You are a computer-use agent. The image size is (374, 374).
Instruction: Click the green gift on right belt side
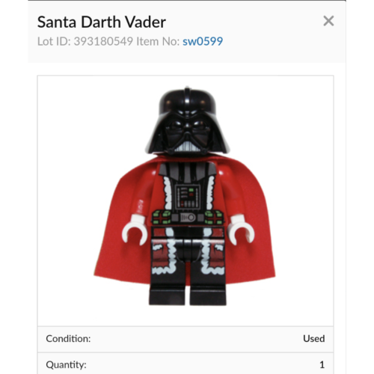214,218
